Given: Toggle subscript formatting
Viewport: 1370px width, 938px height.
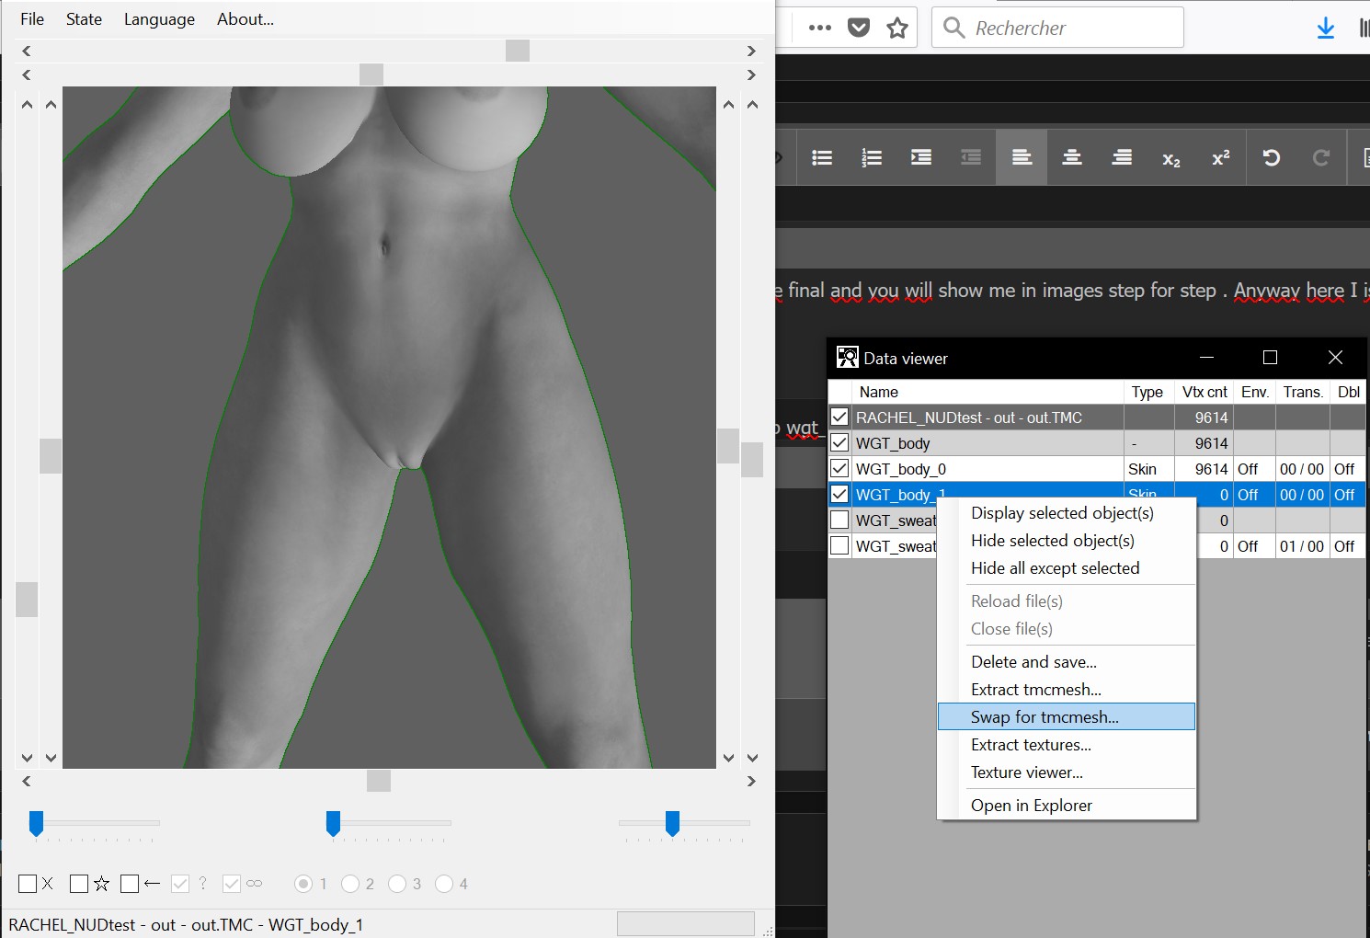Looking at the screenshot, I should [1171, 159].
